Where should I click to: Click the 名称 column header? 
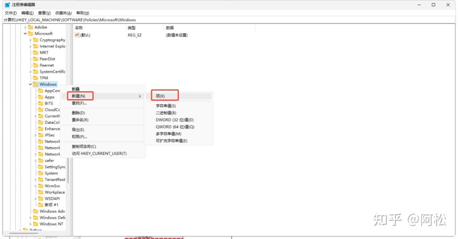point(79,28)
